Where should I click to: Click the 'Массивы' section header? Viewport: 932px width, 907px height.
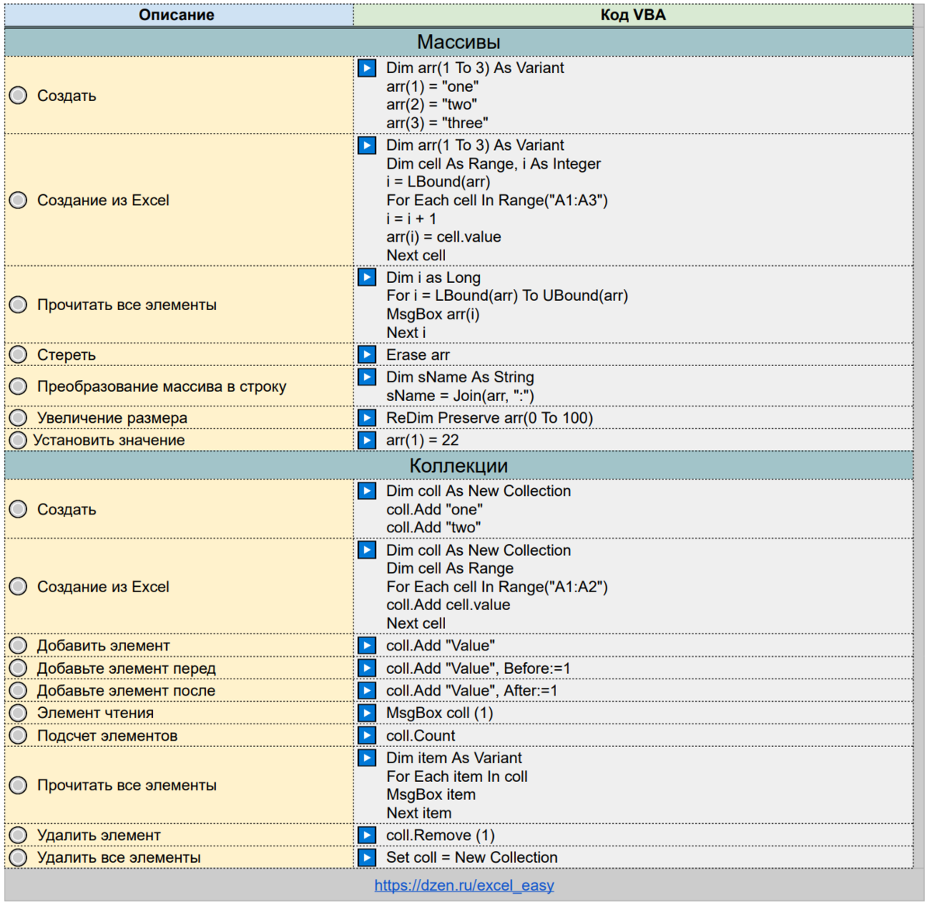pyautogui.click(x=458, y=42)
